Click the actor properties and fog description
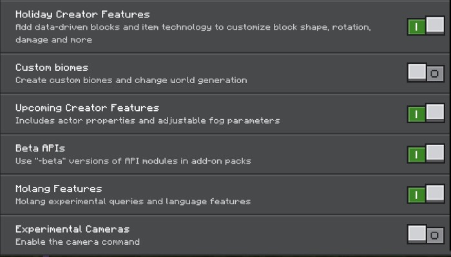Screen dimensions: 451x257 coord(148,120)
